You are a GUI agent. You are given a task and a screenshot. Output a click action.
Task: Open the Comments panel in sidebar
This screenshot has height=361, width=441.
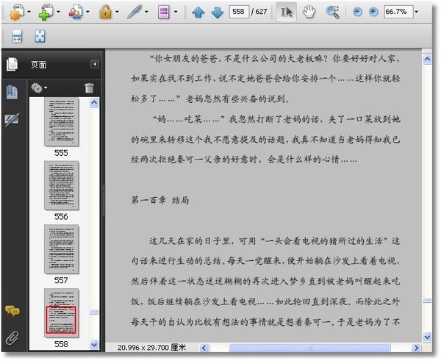[x=12, y=311]
